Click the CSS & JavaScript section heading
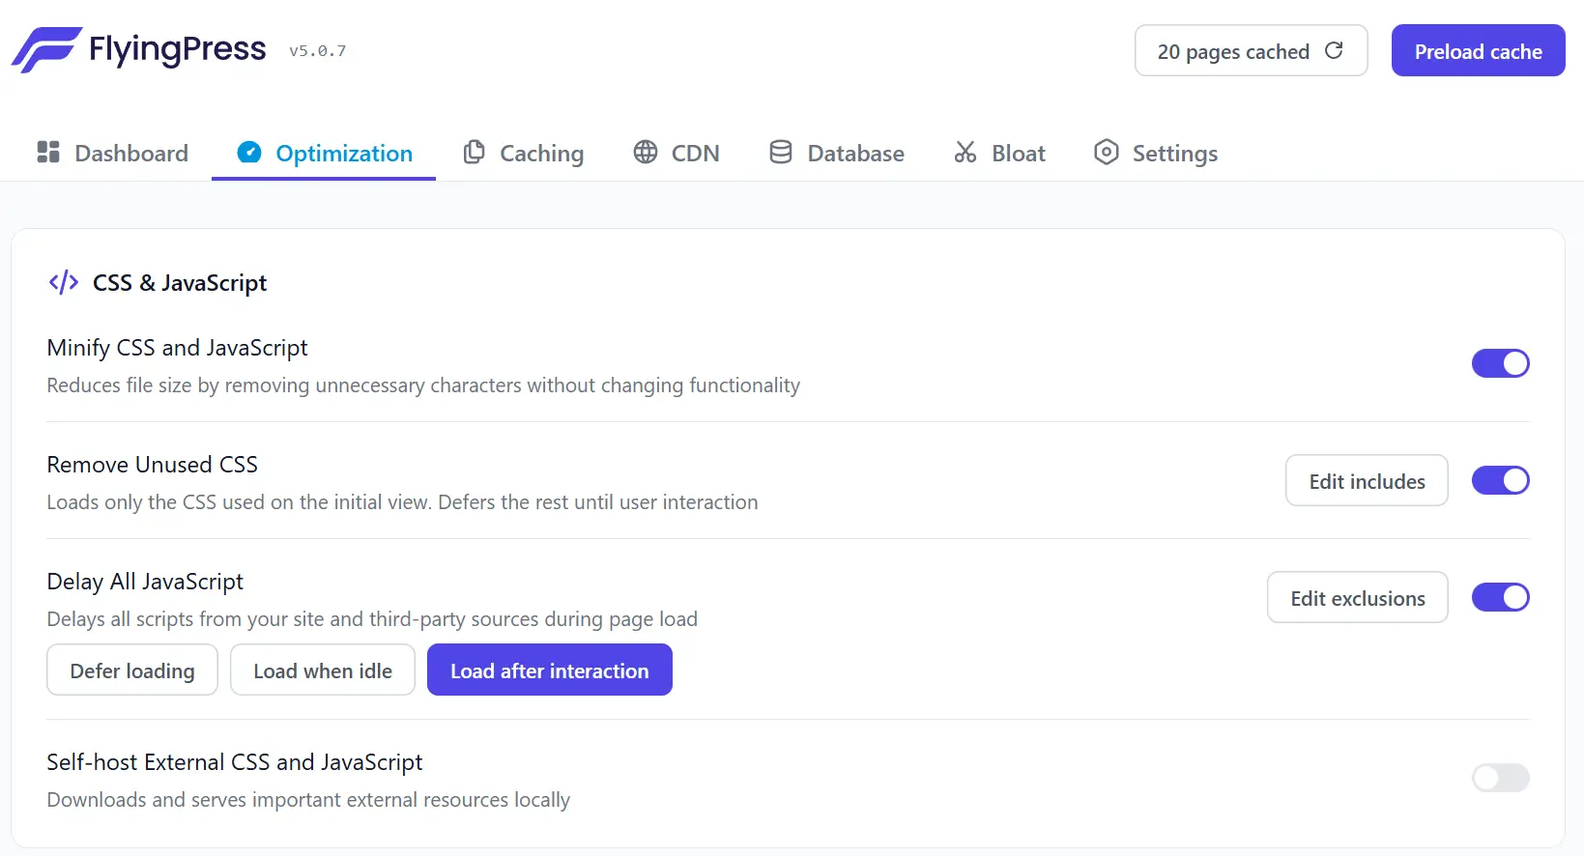 tap(180, 283)
